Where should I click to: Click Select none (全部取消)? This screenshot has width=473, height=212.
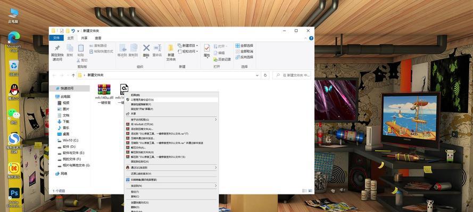(x=244, y=51)
